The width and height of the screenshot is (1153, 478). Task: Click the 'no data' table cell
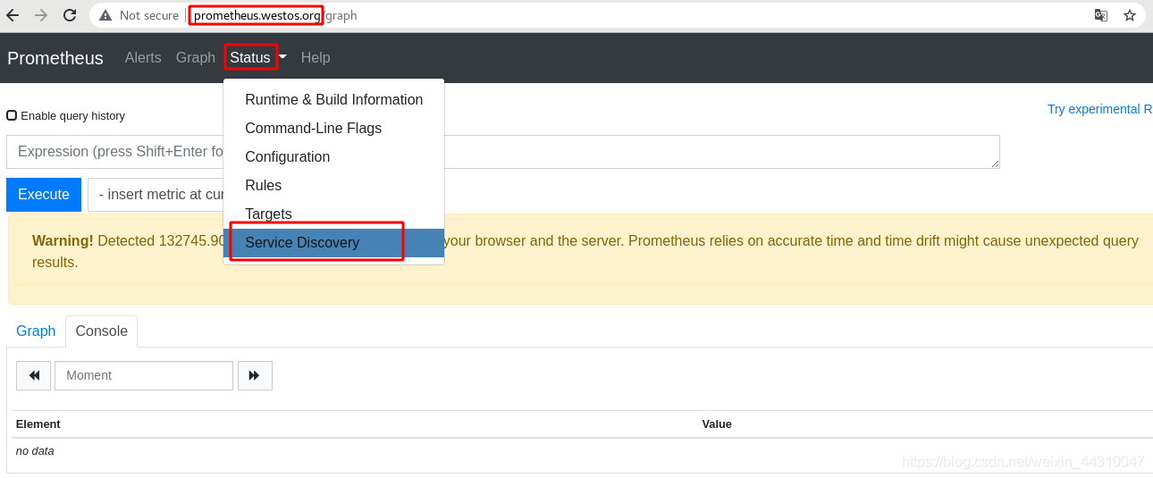(x=35, y=451)
